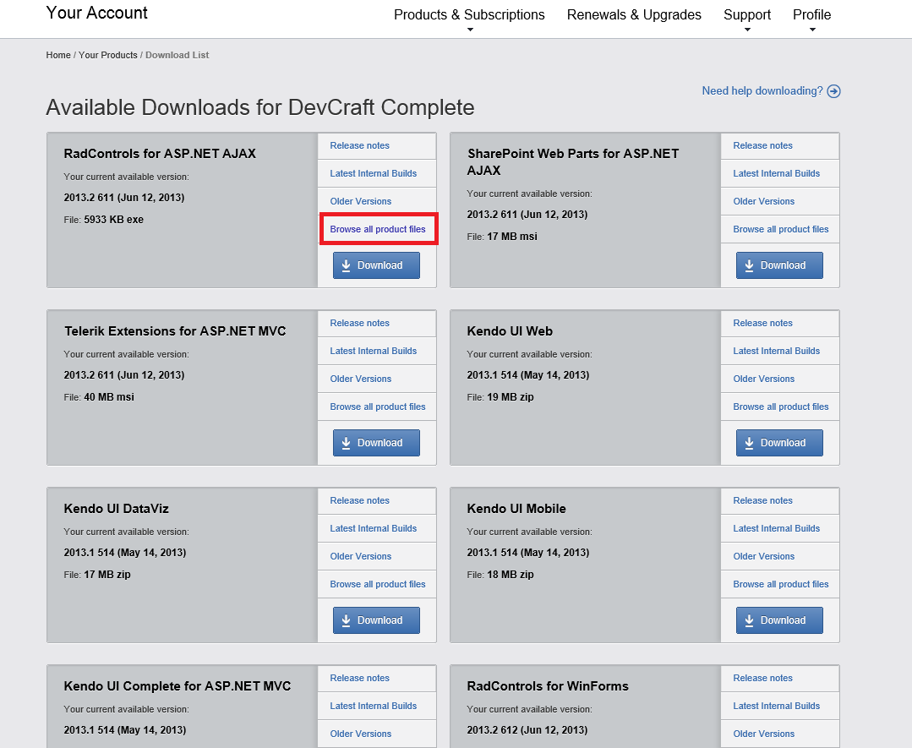Open Latest Internal Builds for Kendo UI Mobile
The width and height of the screenshot is (912, 748).
pos(777,529)
